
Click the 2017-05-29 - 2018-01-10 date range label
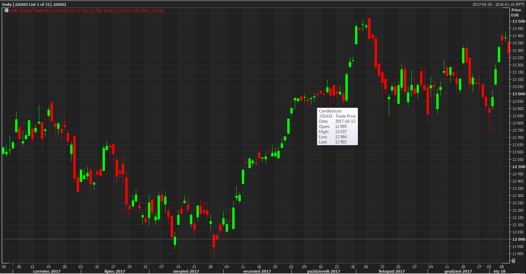pyautogui.click(x=498, y=4)
